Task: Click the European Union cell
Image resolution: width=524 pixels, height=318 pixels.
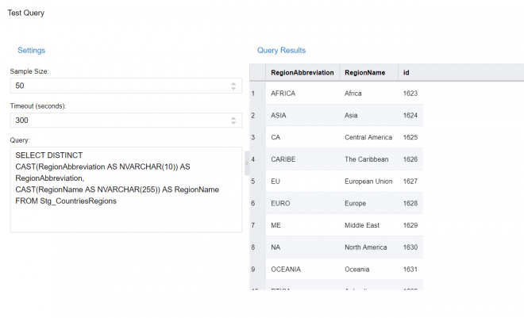Action: [x=368, y=182]
